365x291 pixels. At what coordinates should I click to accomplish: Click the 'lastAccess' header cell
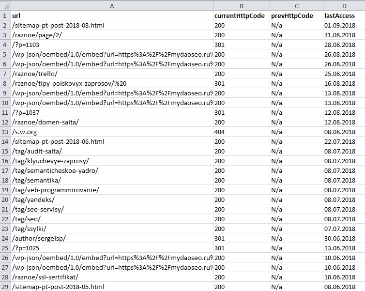click(344, 15)
